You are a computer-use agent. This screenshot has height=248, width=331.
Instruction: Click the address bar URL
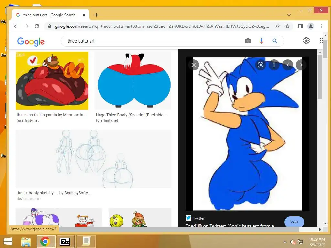point(162,26)
